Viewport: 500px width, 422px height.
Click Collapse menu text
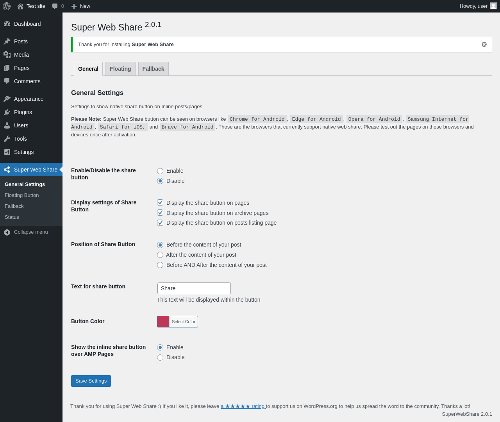click(31, 232)
